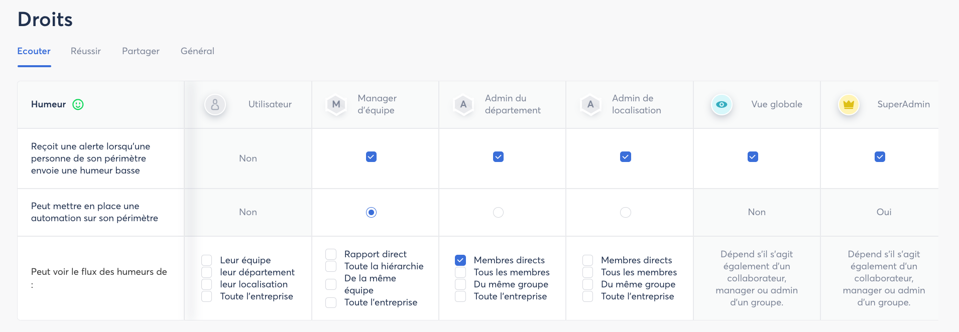959x332 pixels.
Task: Uncheck low mood alert for Vue globale
Action: tap(753, 157)
